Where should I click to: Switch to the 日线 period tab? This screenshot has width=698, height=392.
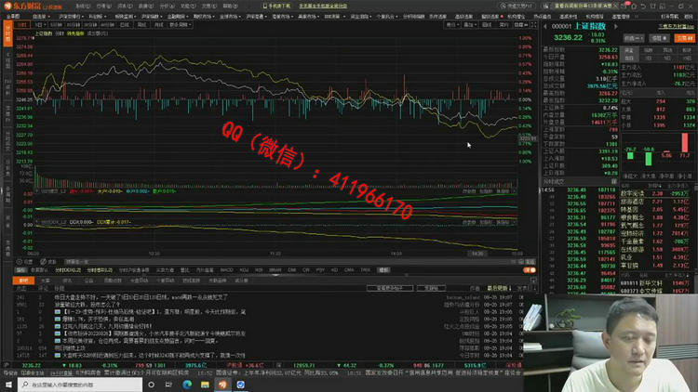[x=125, y=25]
